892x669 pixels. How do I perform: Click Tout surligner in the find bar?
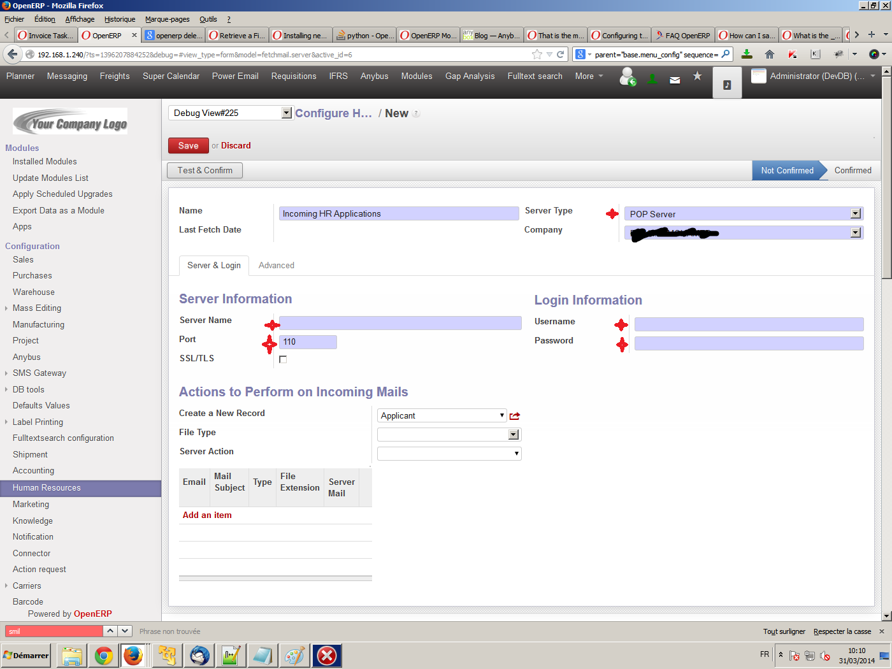coord(784,631)
